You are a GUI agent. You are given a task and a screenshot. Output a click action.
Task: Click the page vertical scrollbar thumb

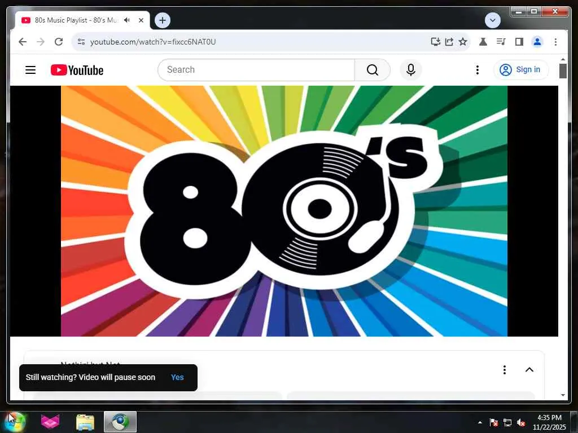click(x=563, y=70)
